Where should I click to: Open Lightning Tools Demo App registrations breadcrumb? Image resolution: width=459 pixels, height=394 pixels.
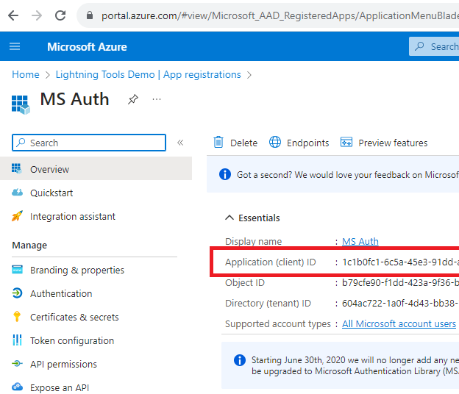[148, 74]
